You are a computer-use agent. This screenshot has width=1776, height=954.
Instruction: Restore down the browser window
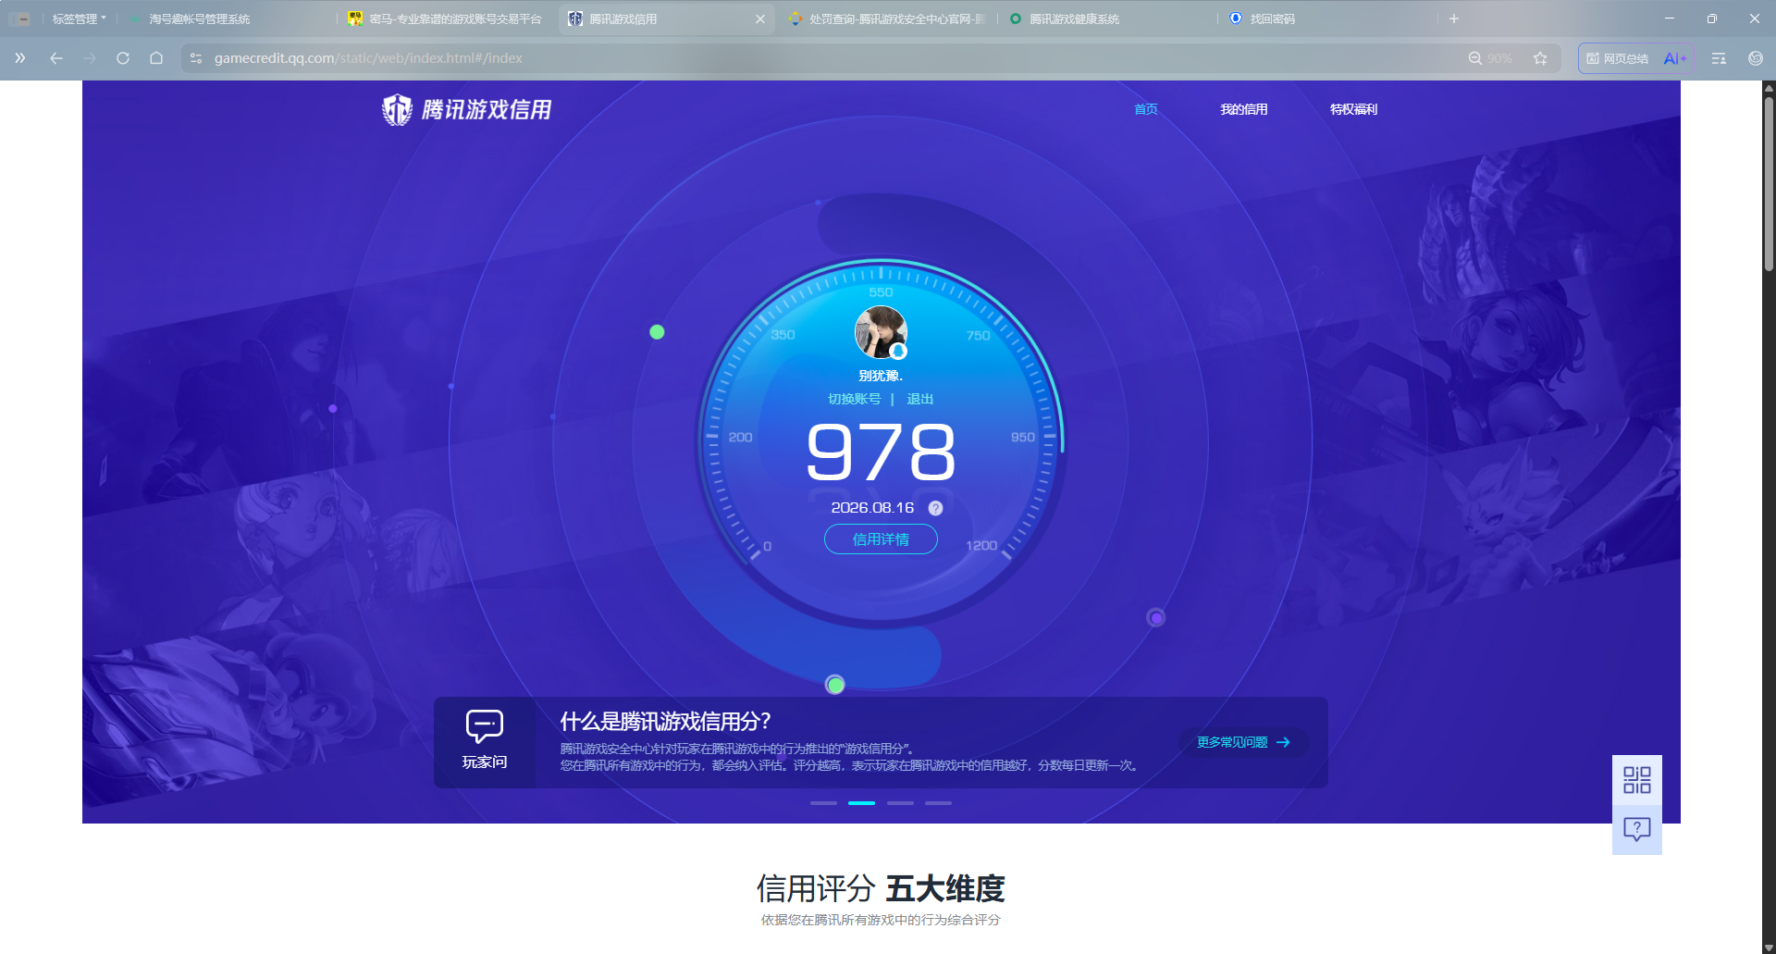(x=1712, y=19)
